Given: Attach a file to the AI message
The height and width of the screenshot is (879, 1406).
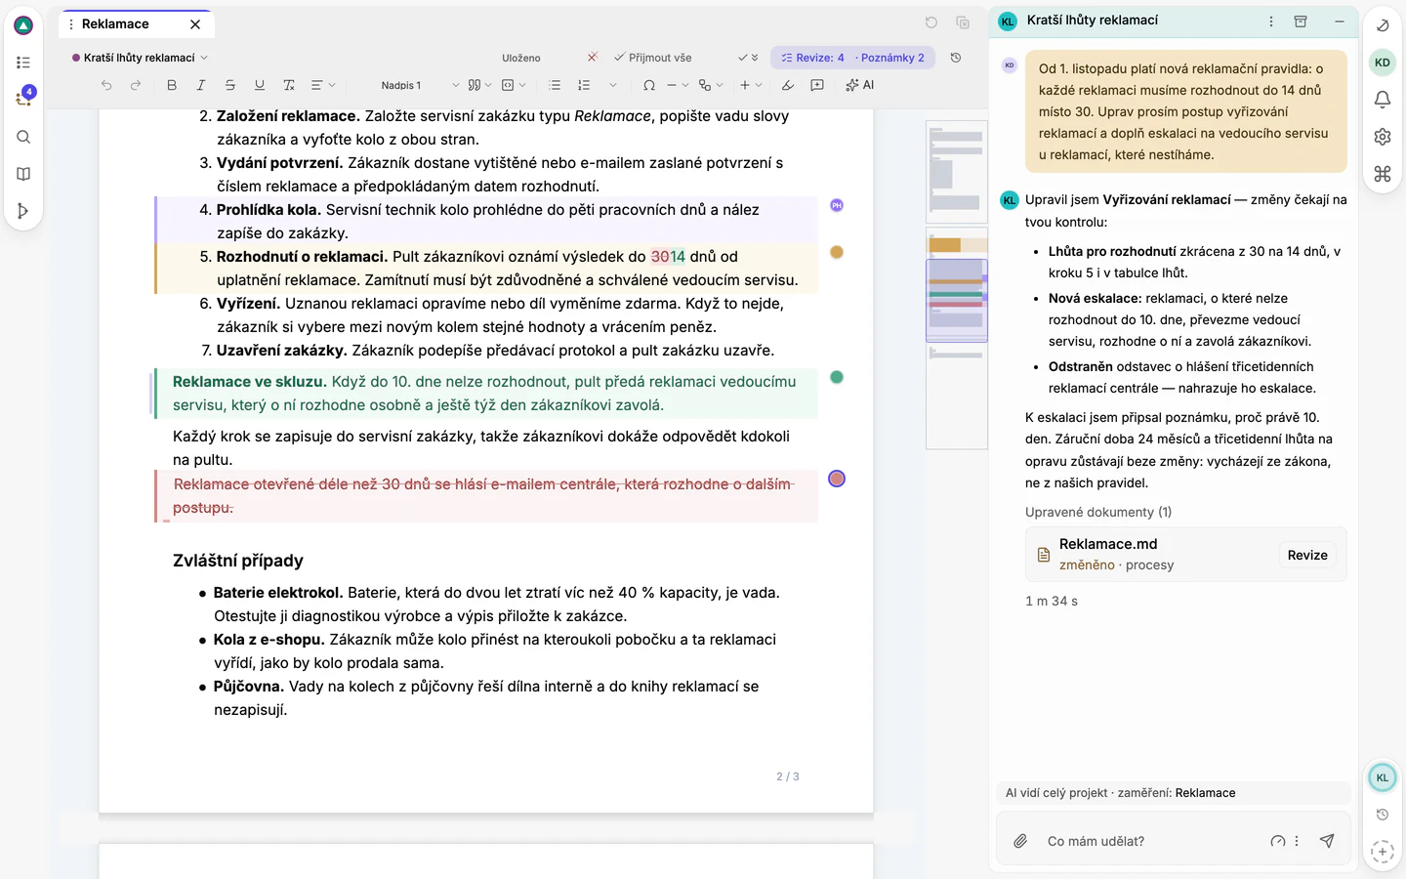Looking at the screenshot, I should [1020, 841].
